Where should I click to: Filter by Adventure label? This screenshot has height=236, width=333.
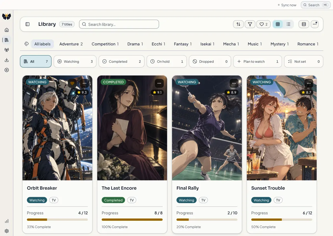71,44
